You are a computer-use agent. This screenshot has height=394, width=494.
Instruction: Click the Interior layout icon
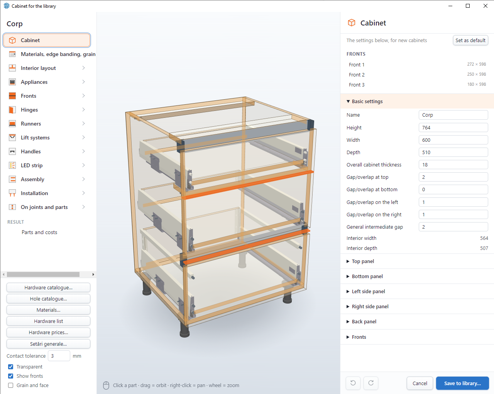tap(12, 68)
